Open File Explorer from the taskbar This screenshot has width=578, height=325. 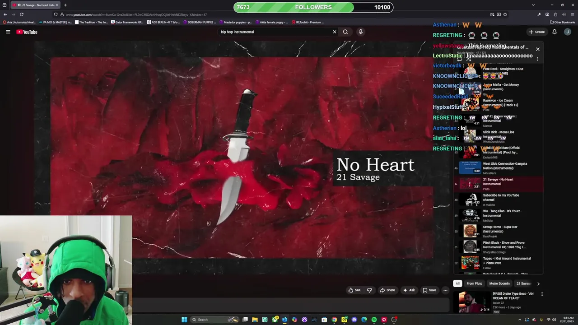[255, 320]
